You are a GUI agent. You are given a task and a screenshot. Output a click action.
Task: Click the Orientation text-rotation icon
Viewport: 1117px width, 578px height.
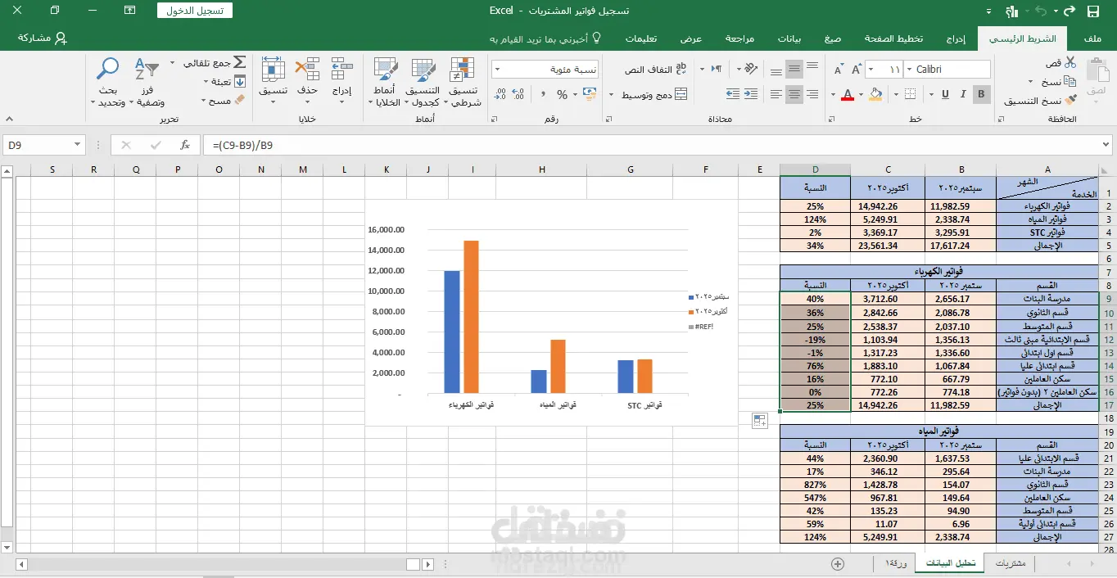pyautogui.click(x=753, y=70)
